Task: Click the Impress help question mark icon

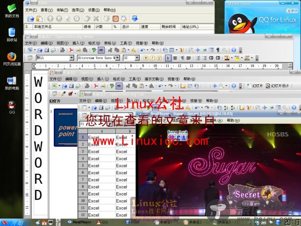Action: [234, 86]
